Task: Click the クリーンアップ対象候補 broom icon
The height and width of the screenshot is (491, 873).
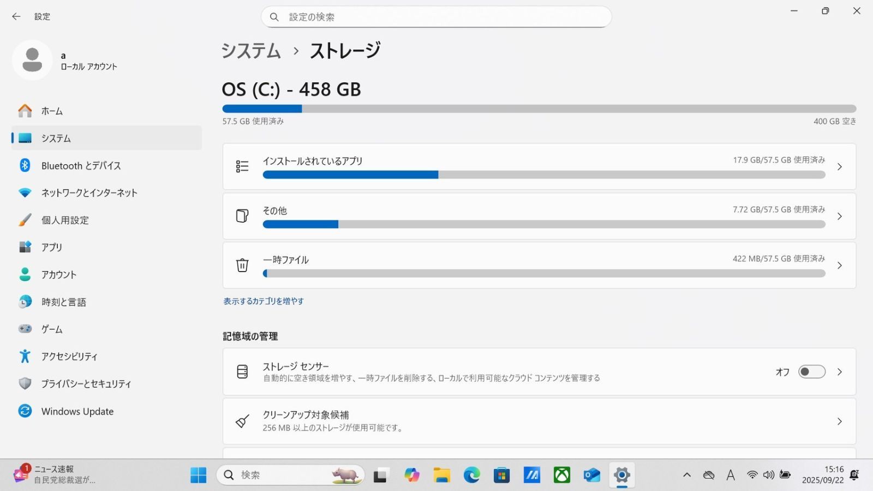Action: pos(242,421)
